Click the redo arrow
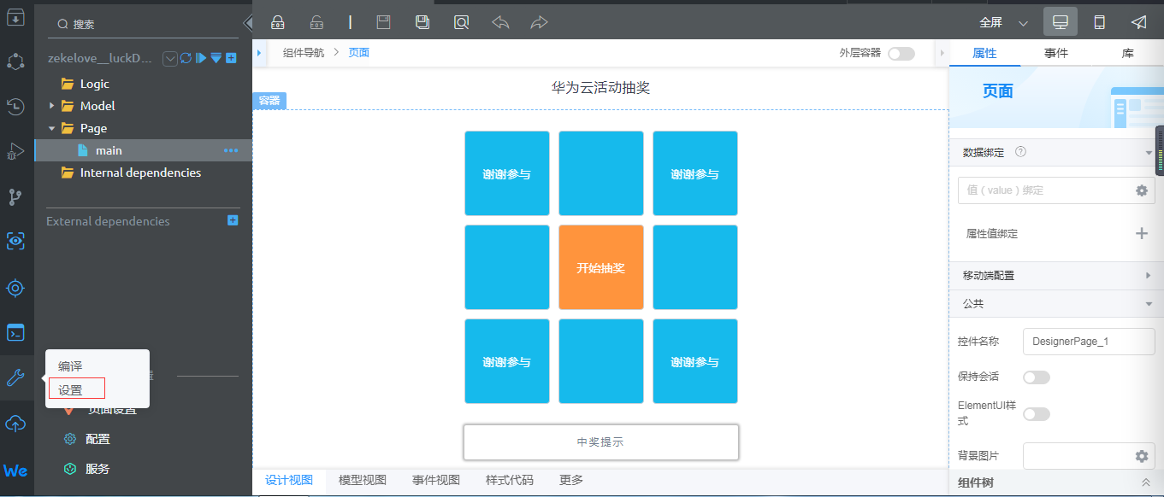 (x=539, y=23)
